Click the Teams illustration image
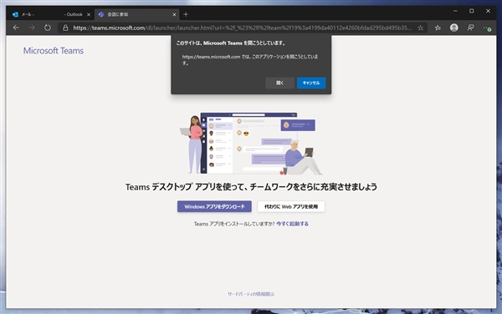 coord(251,144)
